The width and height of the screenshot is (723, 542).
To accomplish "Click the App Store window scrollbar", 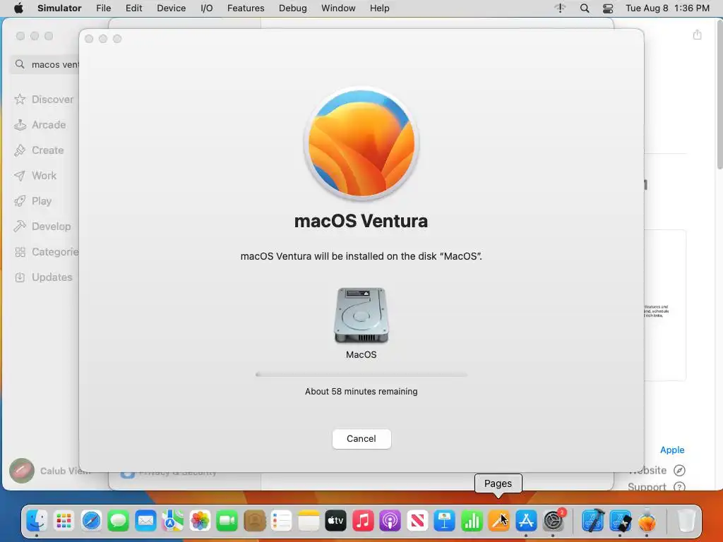I will (720, 95).
